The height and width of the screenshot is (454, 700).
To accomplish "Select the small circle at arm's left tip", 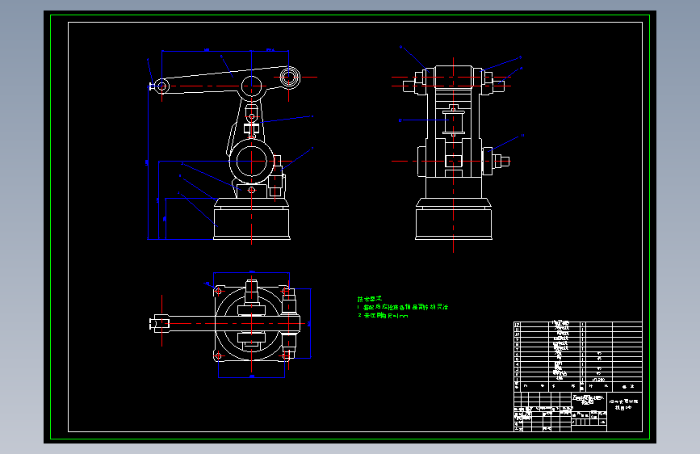I will (161, 86).
